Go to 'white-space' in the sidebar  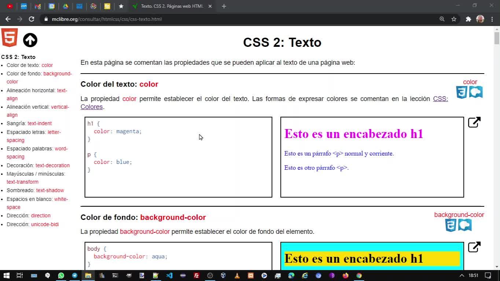point(37,203)
